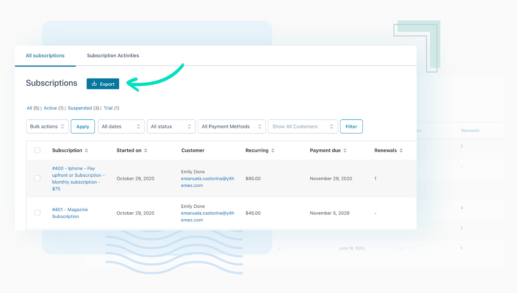Viewport: 517px width, 293px height.
Task: Open the Suspended subscriptions filter link
Action: [x=80, y=108]
